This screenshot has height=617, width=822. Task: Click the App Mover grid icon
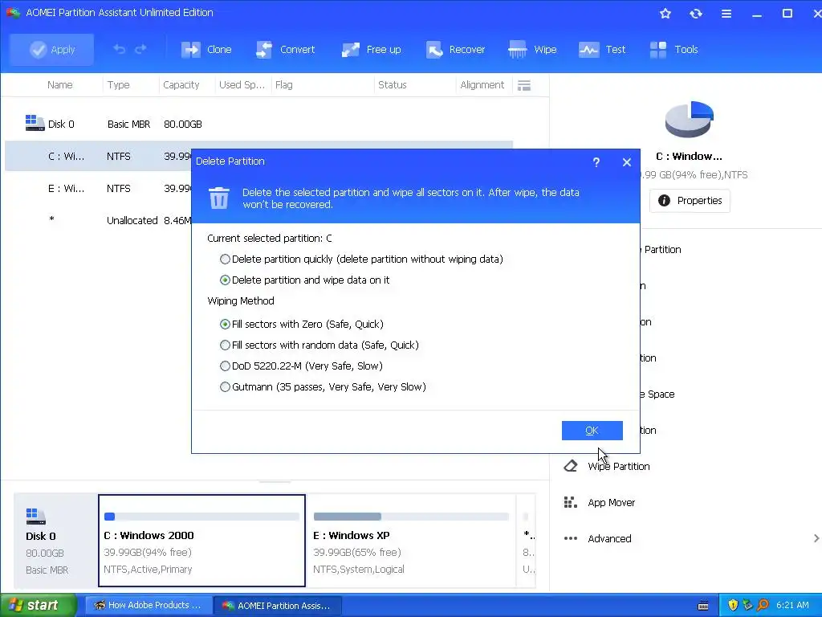pyautogui.click(x=571, y=502)
